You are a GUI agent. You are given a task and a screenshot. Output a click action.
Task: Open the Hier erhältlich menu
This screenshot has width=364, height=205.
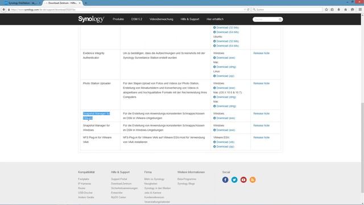point(215,19)
